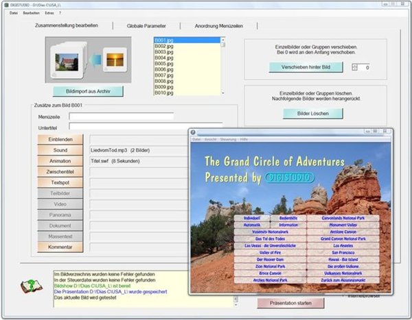Open the Bearbeiten menu
412x320 pixels.
coord(31,12)
